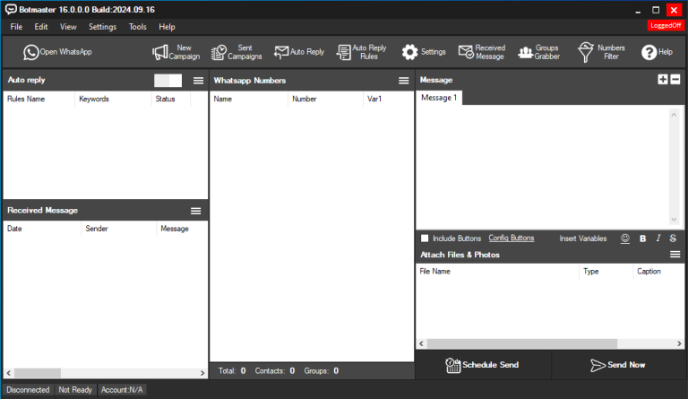Screen dimensions: 688x399
Task: Open Attach Files & Photos menu
Action: [x=675, y=255]
